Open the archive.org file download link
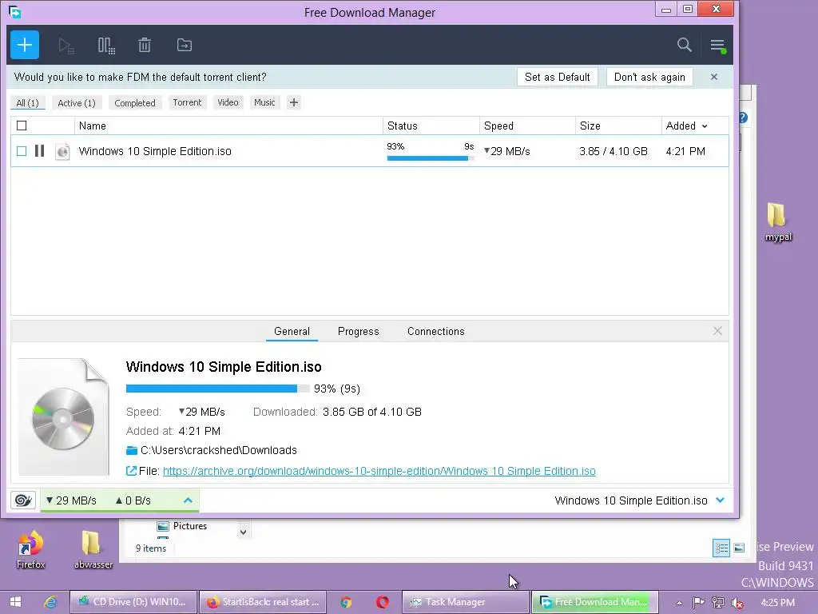The height and width of the screenshot is (614, 818). pos(379,471)
